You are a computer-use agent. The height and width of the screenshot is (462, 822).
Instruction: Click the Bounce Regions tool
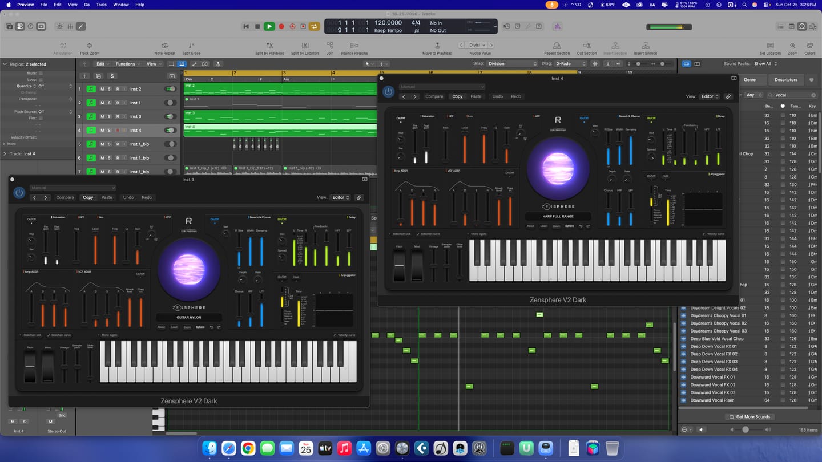pyautogui.click(x=354, y=48)
